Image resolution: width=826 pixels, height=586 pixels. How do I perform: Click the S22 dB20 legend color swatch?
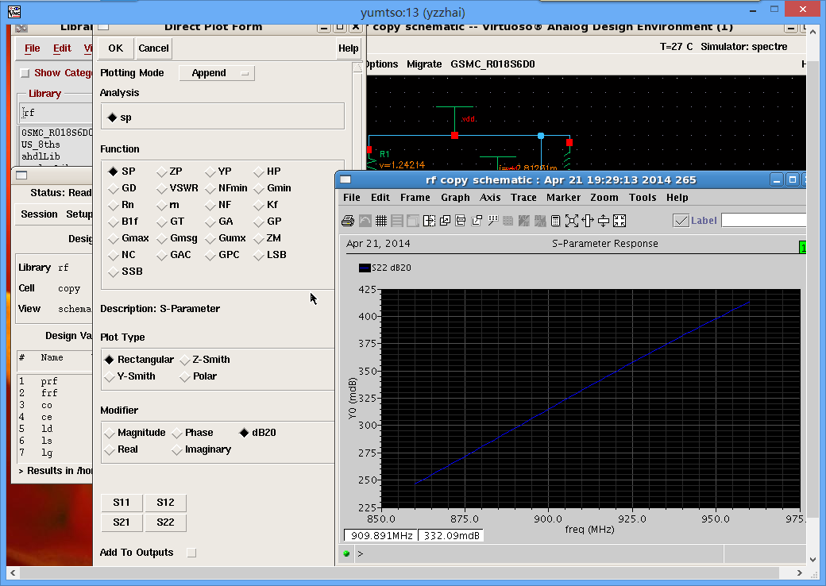pos(365,268)
